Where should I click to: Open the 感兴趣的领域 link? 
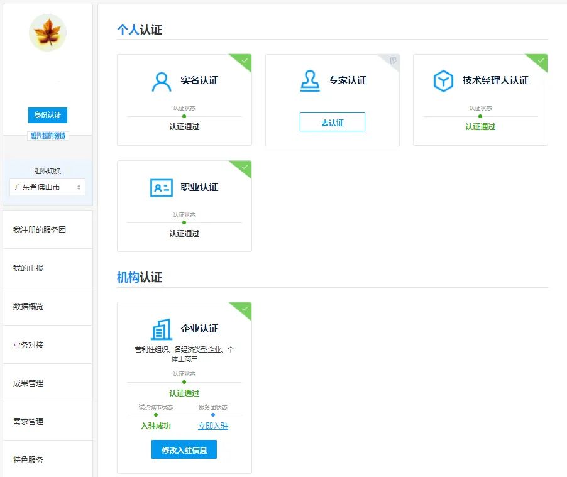[47, 134]
